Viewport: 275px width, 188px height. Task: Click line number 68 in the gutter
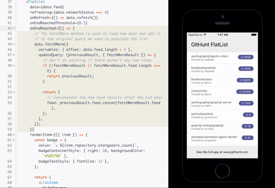[10, 183]
